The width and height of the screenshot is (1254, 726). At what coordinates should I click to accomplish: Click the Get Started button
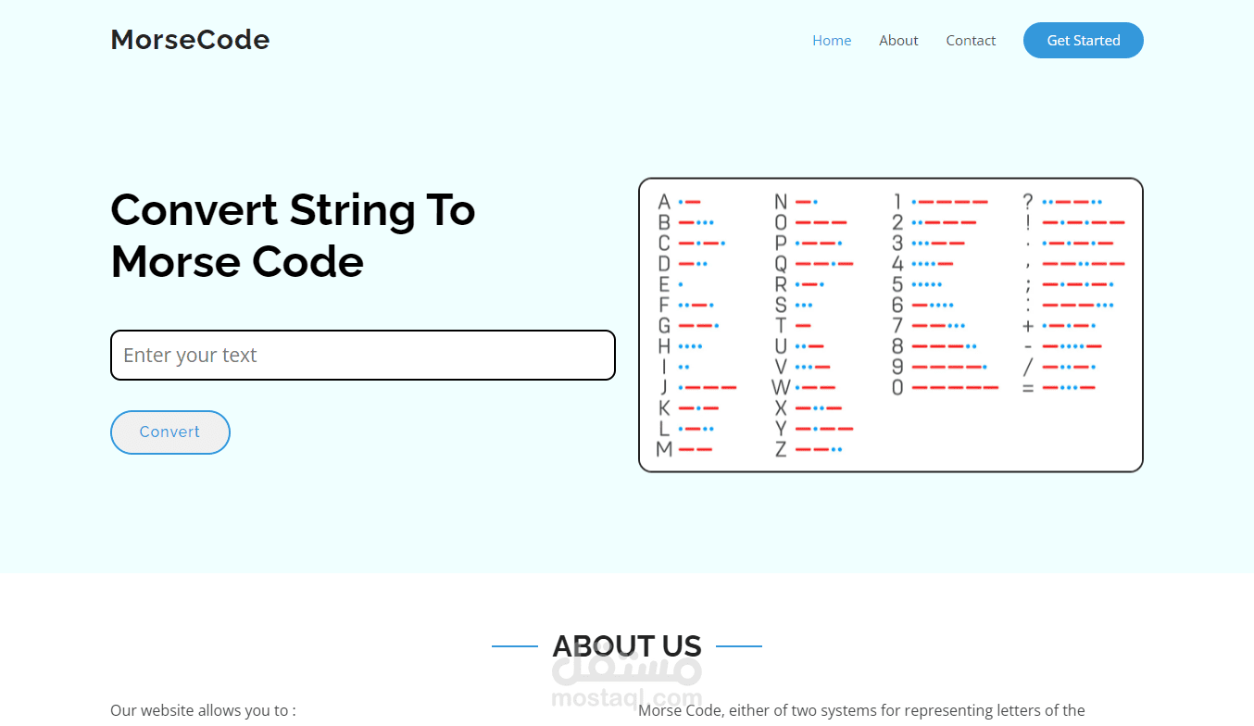1083,40
